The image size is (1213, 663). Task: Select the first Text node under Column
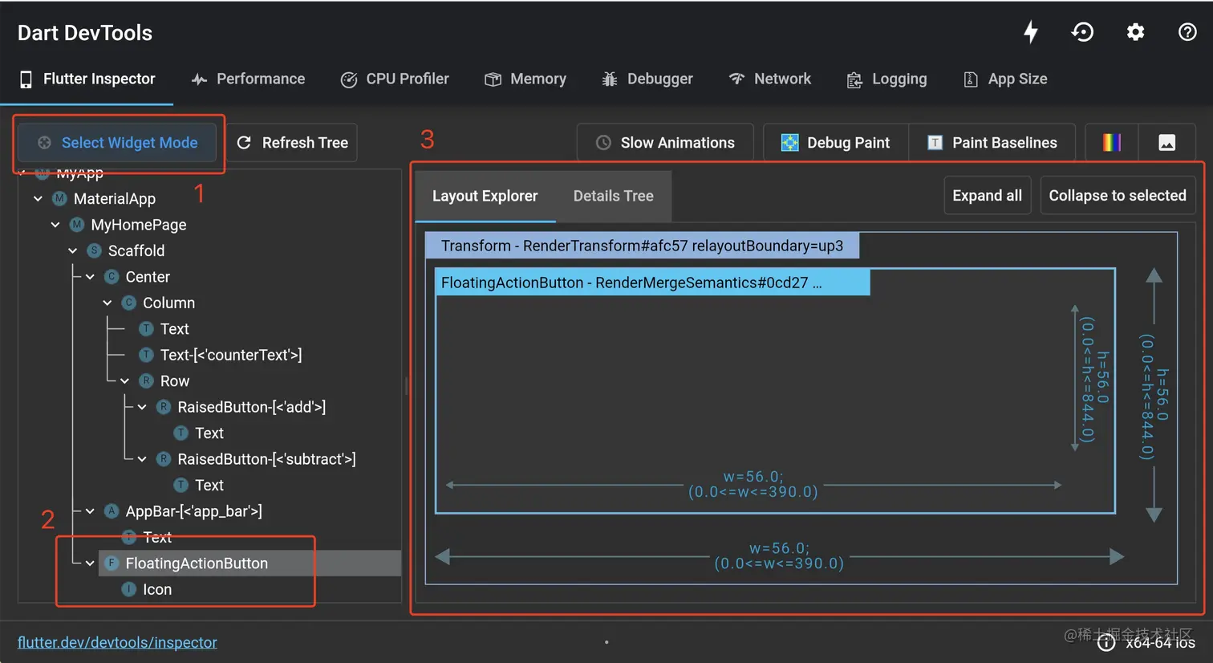pos(174,328)
